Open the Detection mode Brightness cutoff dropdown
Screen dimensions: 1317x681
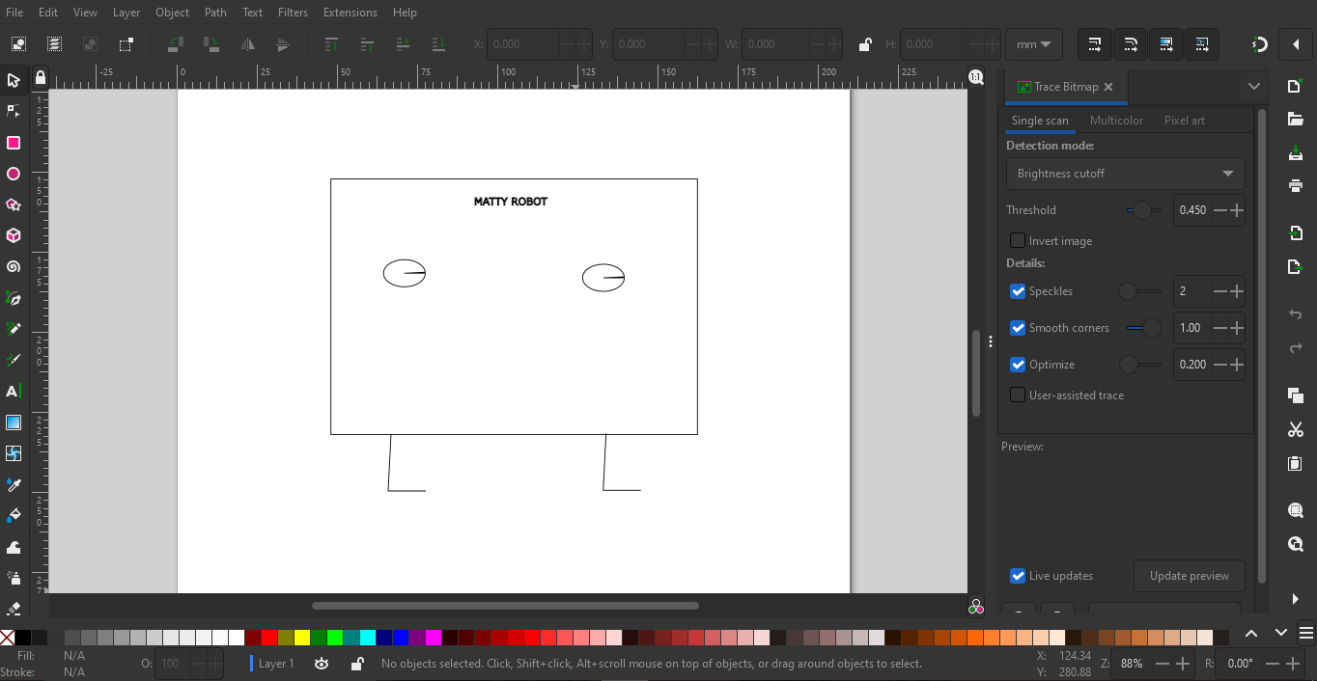(1125, 174)
